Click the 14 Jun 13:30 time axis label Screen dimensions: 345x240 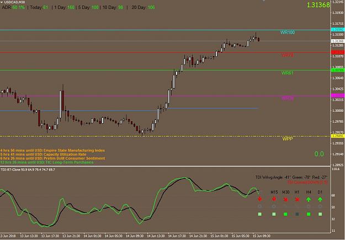(156, 236)
